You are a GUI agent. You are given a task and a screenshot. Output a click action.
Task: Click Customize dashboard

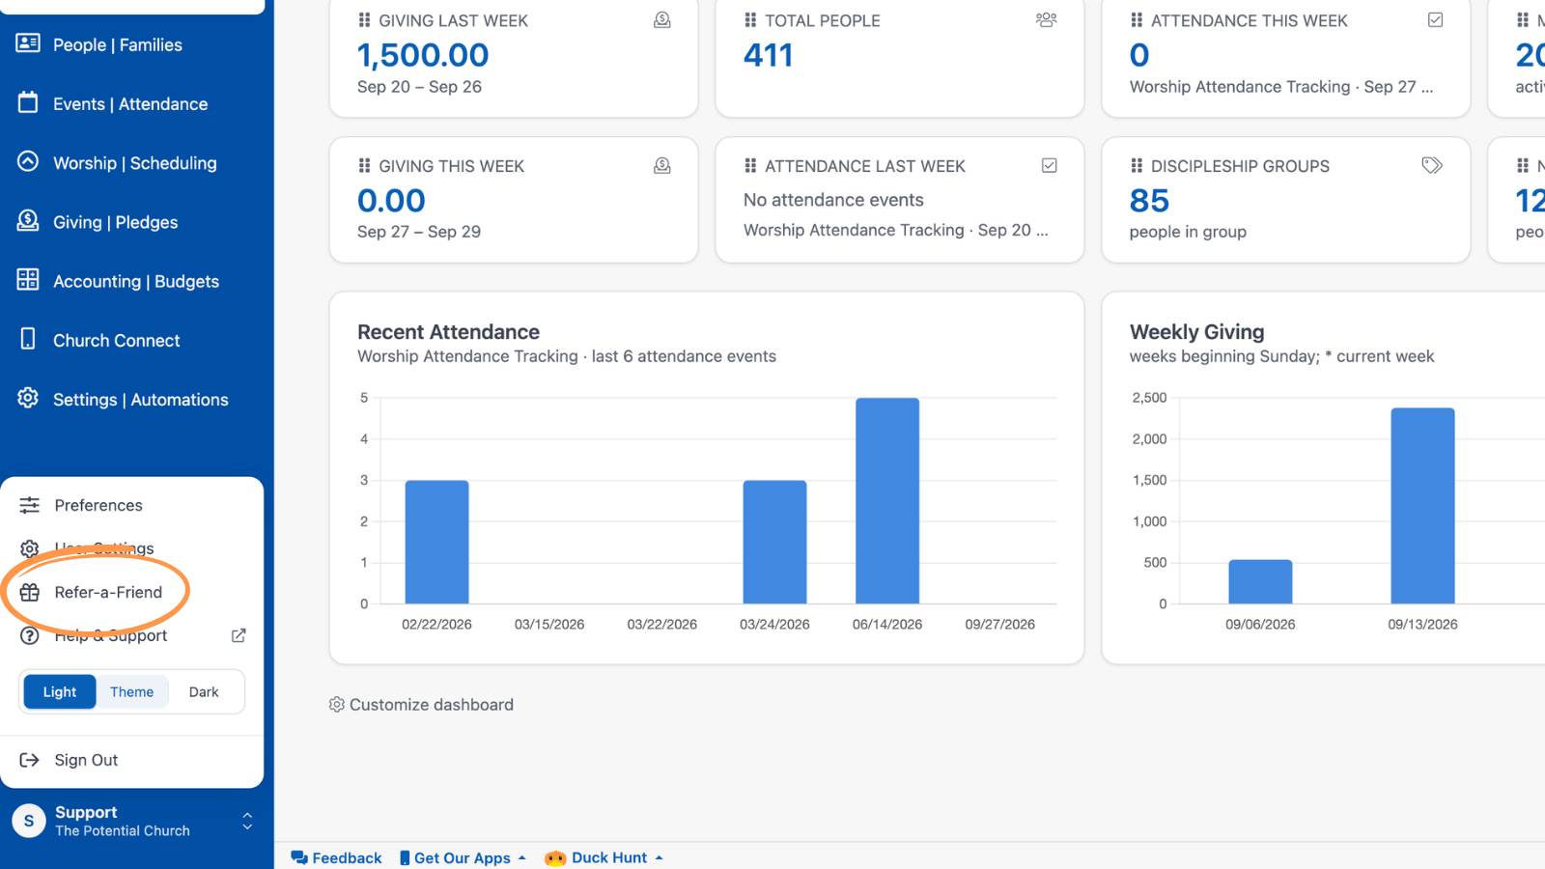(421, 705)
